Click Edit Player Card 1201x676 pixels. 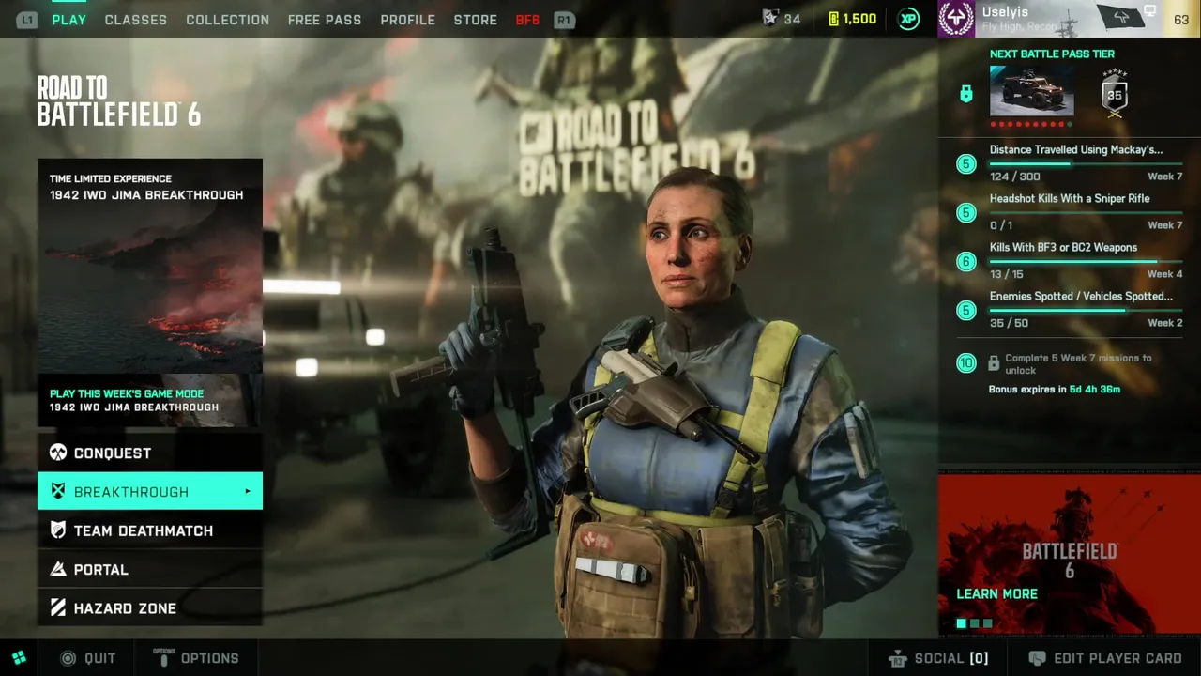click(1105, 658)
